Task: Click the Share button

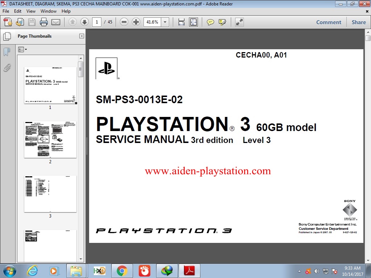Action: tap(358, 22)
